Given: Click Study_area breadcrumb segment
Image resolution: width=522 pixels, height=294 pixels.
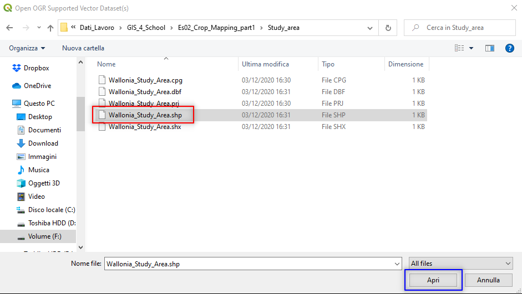Looking at the screenshot, I should coord(283,28).
